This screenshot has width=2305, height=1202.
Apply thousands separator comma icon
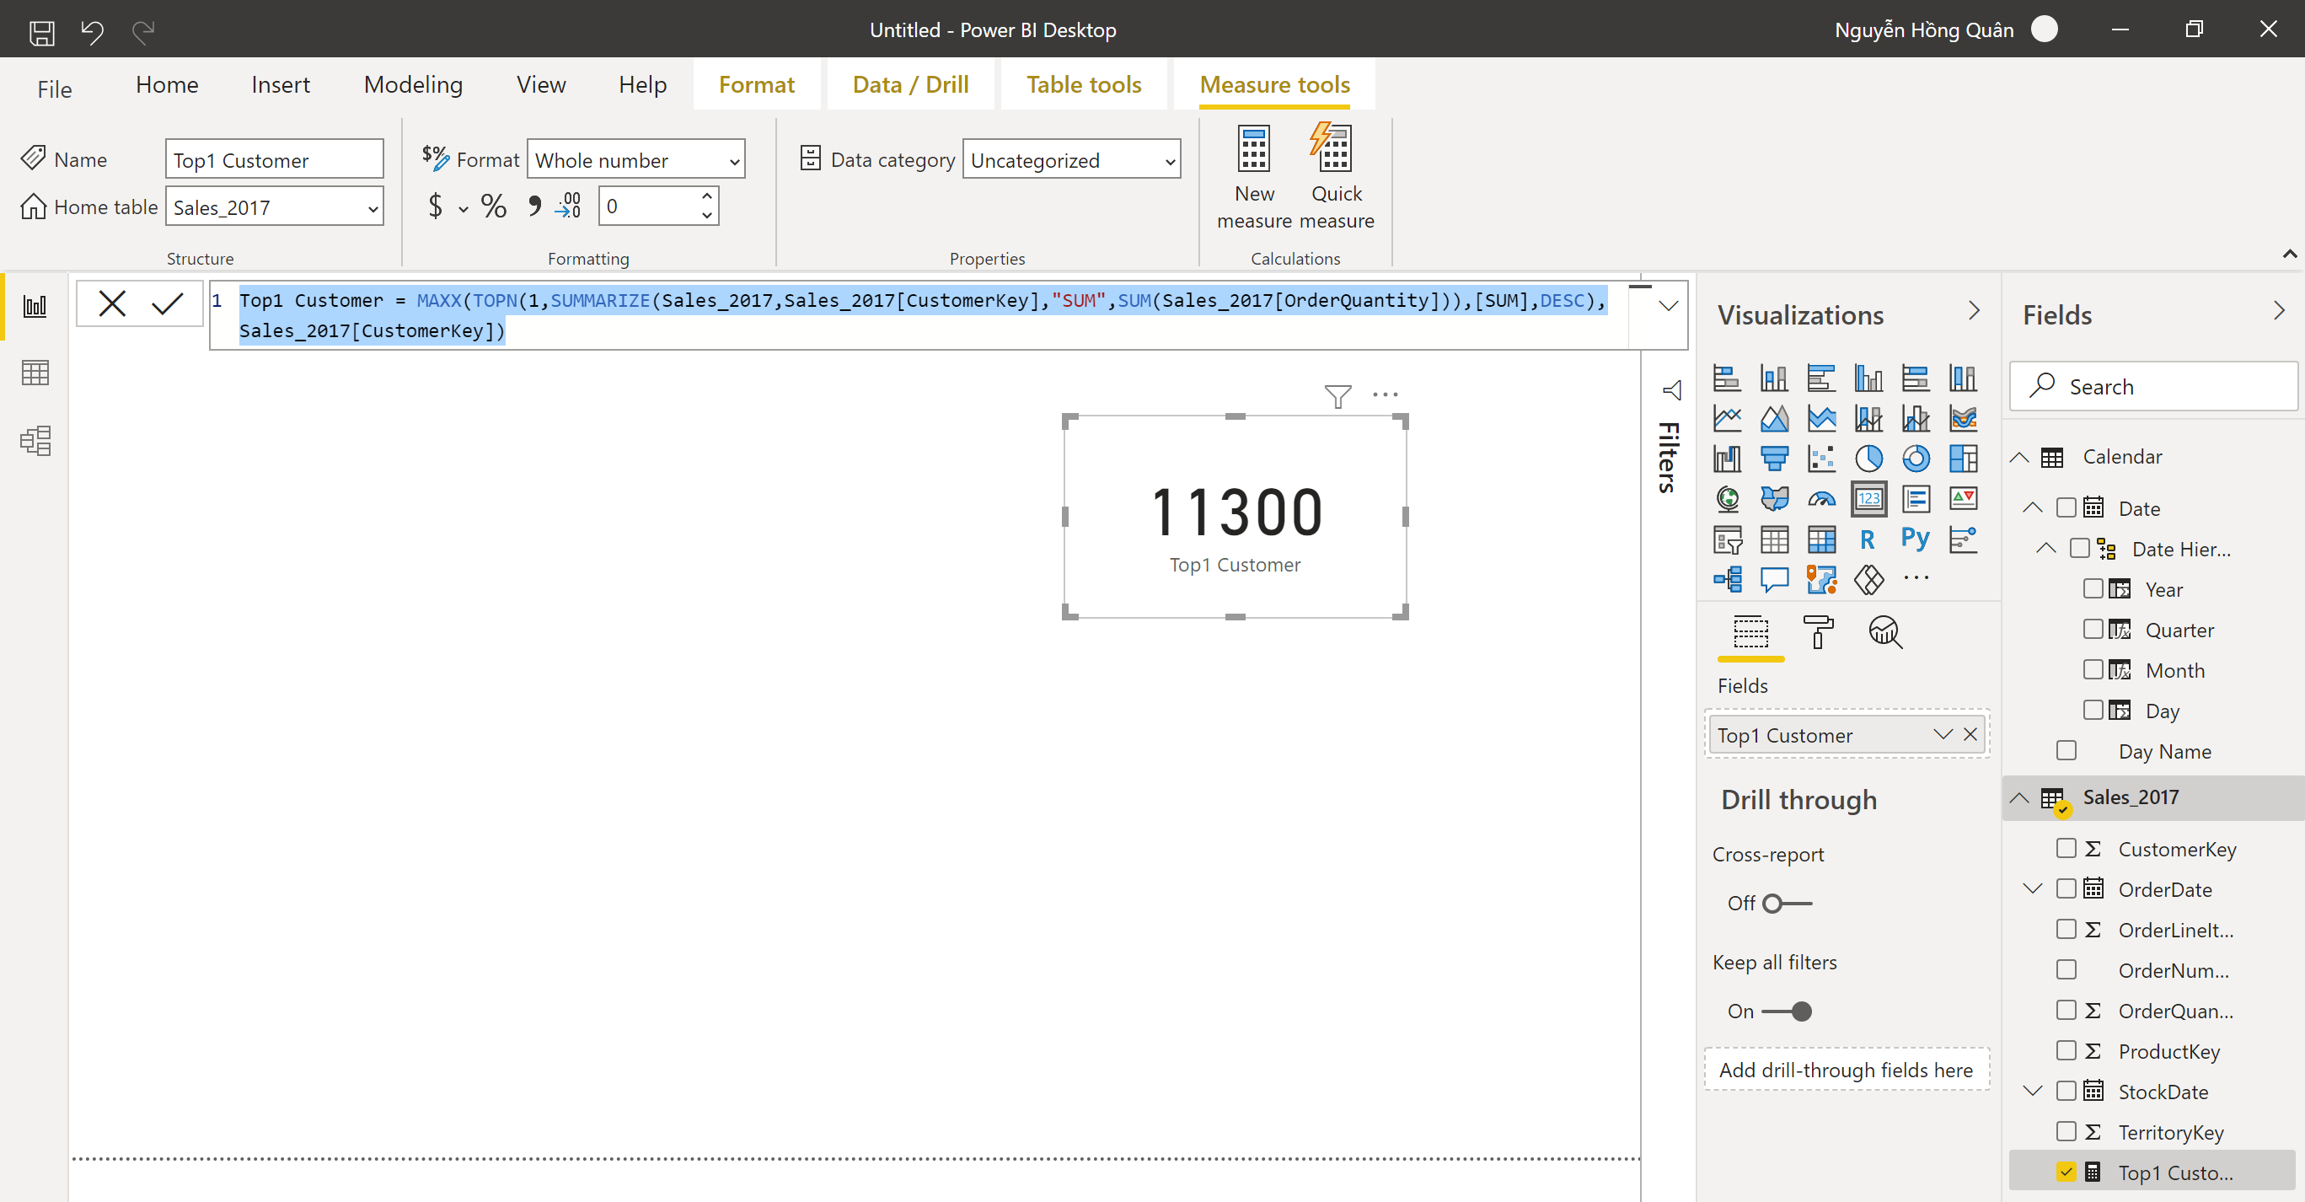pyautogui.click(x=534, y=206)
